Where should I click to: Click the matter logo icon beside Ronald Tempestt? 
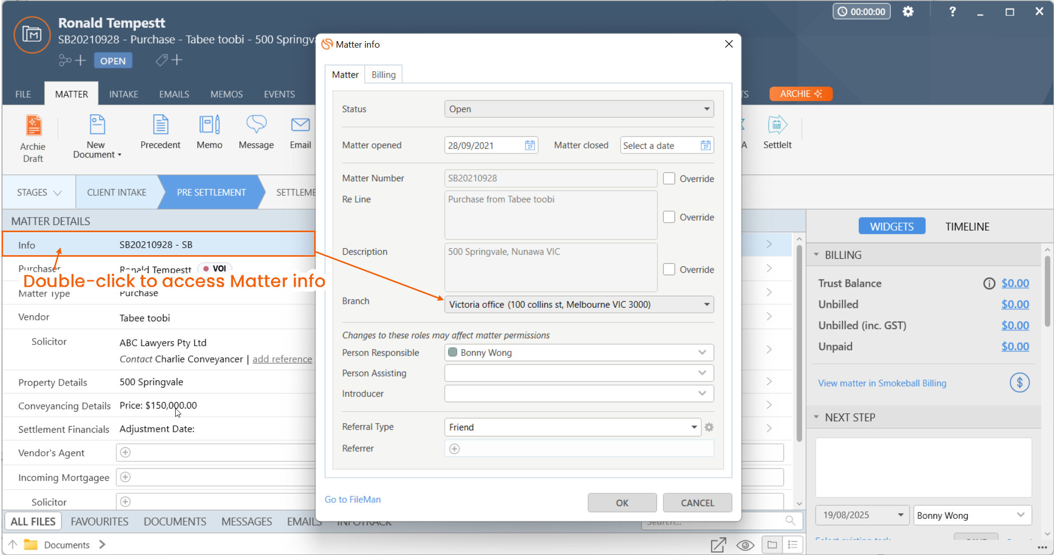(x=32, y=35)
